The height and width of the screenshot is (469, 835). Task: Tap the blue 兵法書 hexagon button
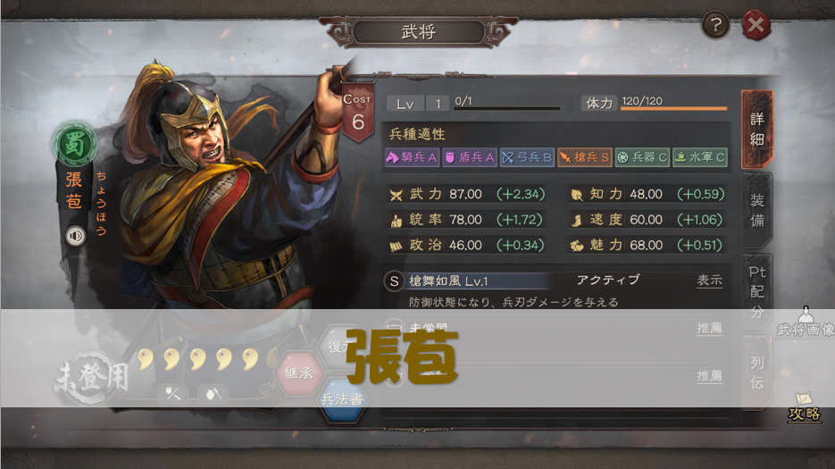(342, 399)
